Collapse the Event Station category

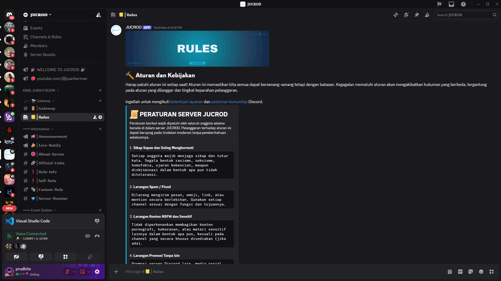click(40, 210)
